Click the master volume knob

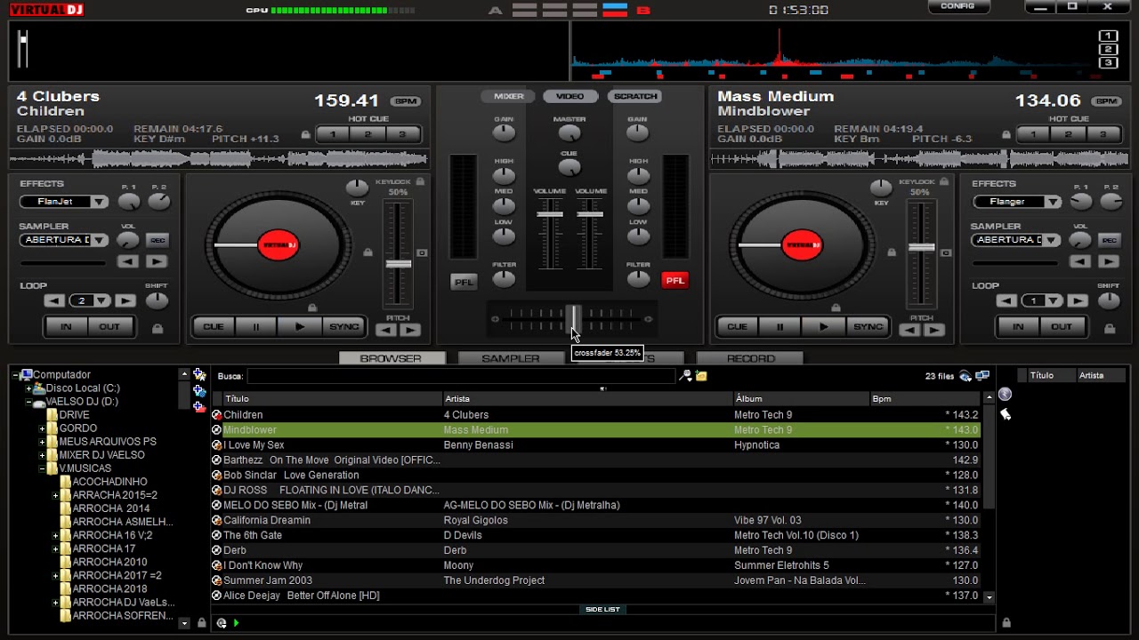(x=569, y=133)
